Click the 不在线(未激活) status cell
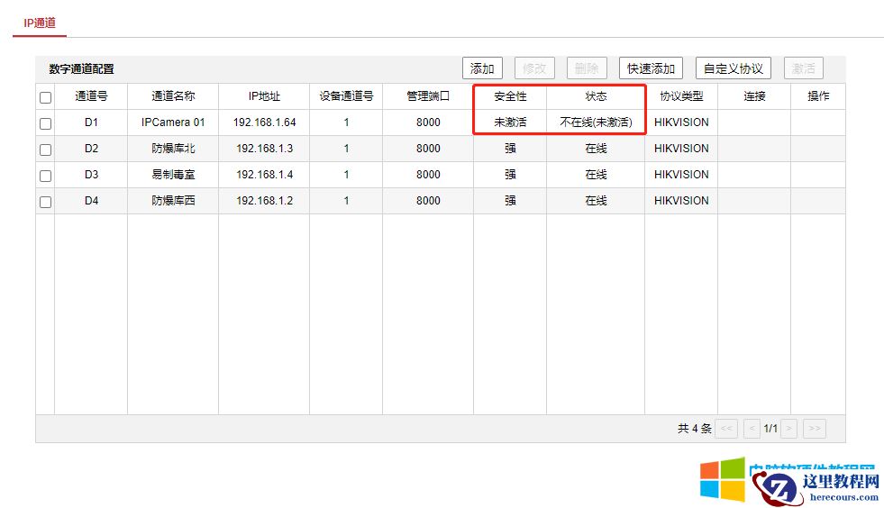The width and height of the screenshot is (884, 508). (x=596, y=122)
